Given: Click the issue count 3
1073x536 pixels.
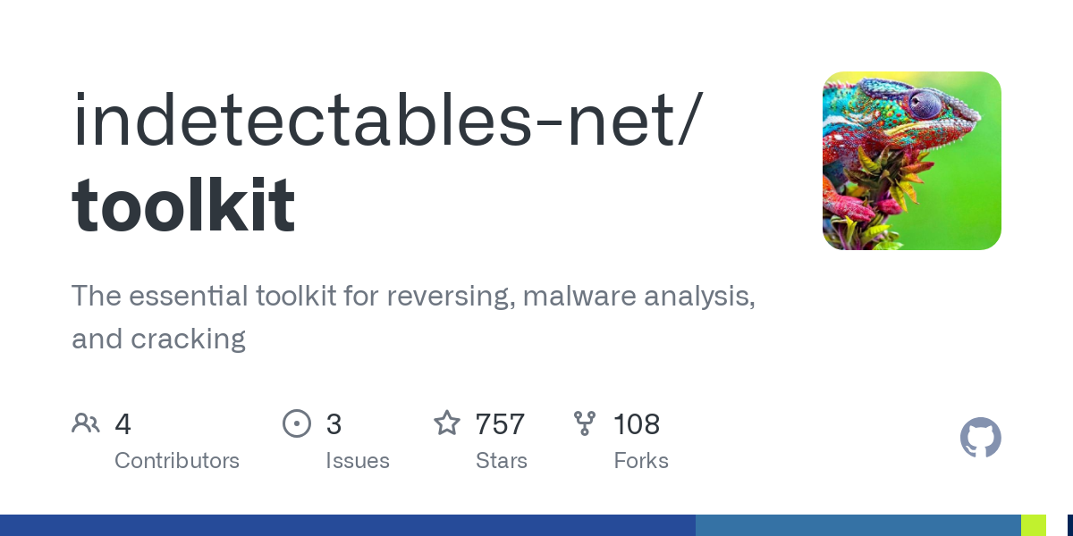Looking at the screenshot, I should pyautogui.click(x=334, y=423).
